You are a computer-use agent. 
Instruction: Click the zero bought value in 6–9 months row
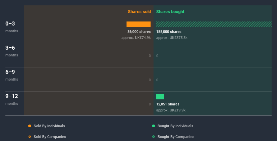coord(157,80)
